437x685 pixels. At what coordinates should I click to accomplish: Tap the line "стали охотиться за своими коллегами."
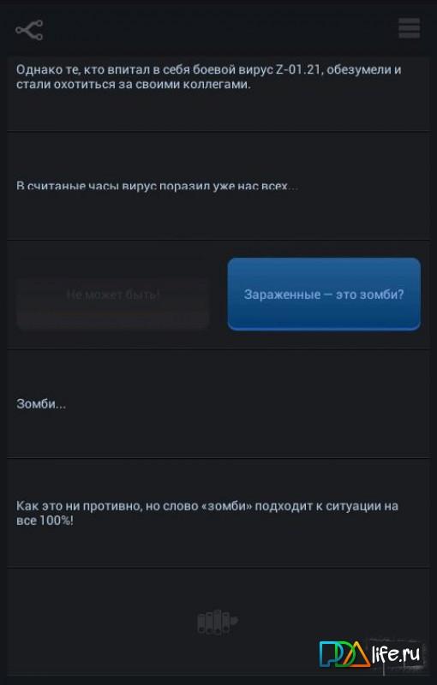tap(134, 84)
